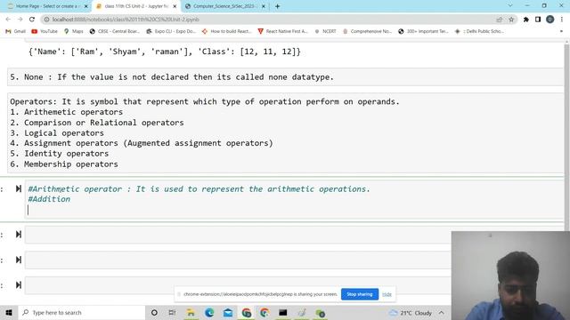Stop sharing the screen
Screen dimensions: 570x320
[x=360, y=294]
